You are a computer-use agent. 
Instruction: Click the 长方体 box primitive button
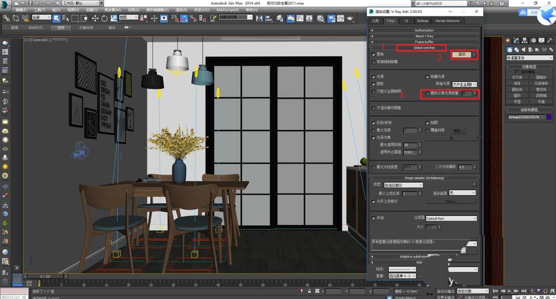point(518,77)
